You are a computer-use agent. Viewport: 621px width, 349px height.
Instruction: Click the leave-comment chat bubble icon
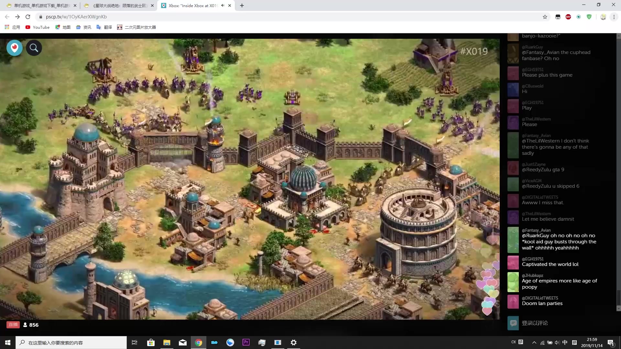pyautogui.click(x=513, y=323)
